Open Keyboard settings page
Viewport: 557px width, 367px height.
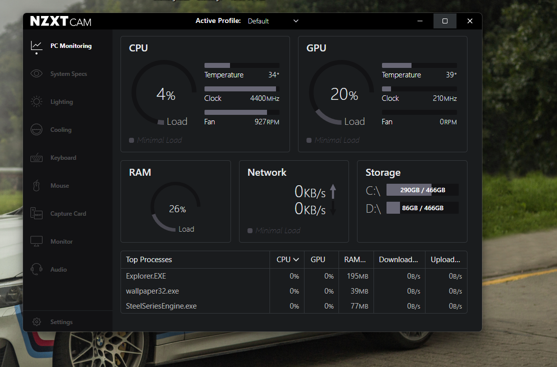tap(63, 158)
